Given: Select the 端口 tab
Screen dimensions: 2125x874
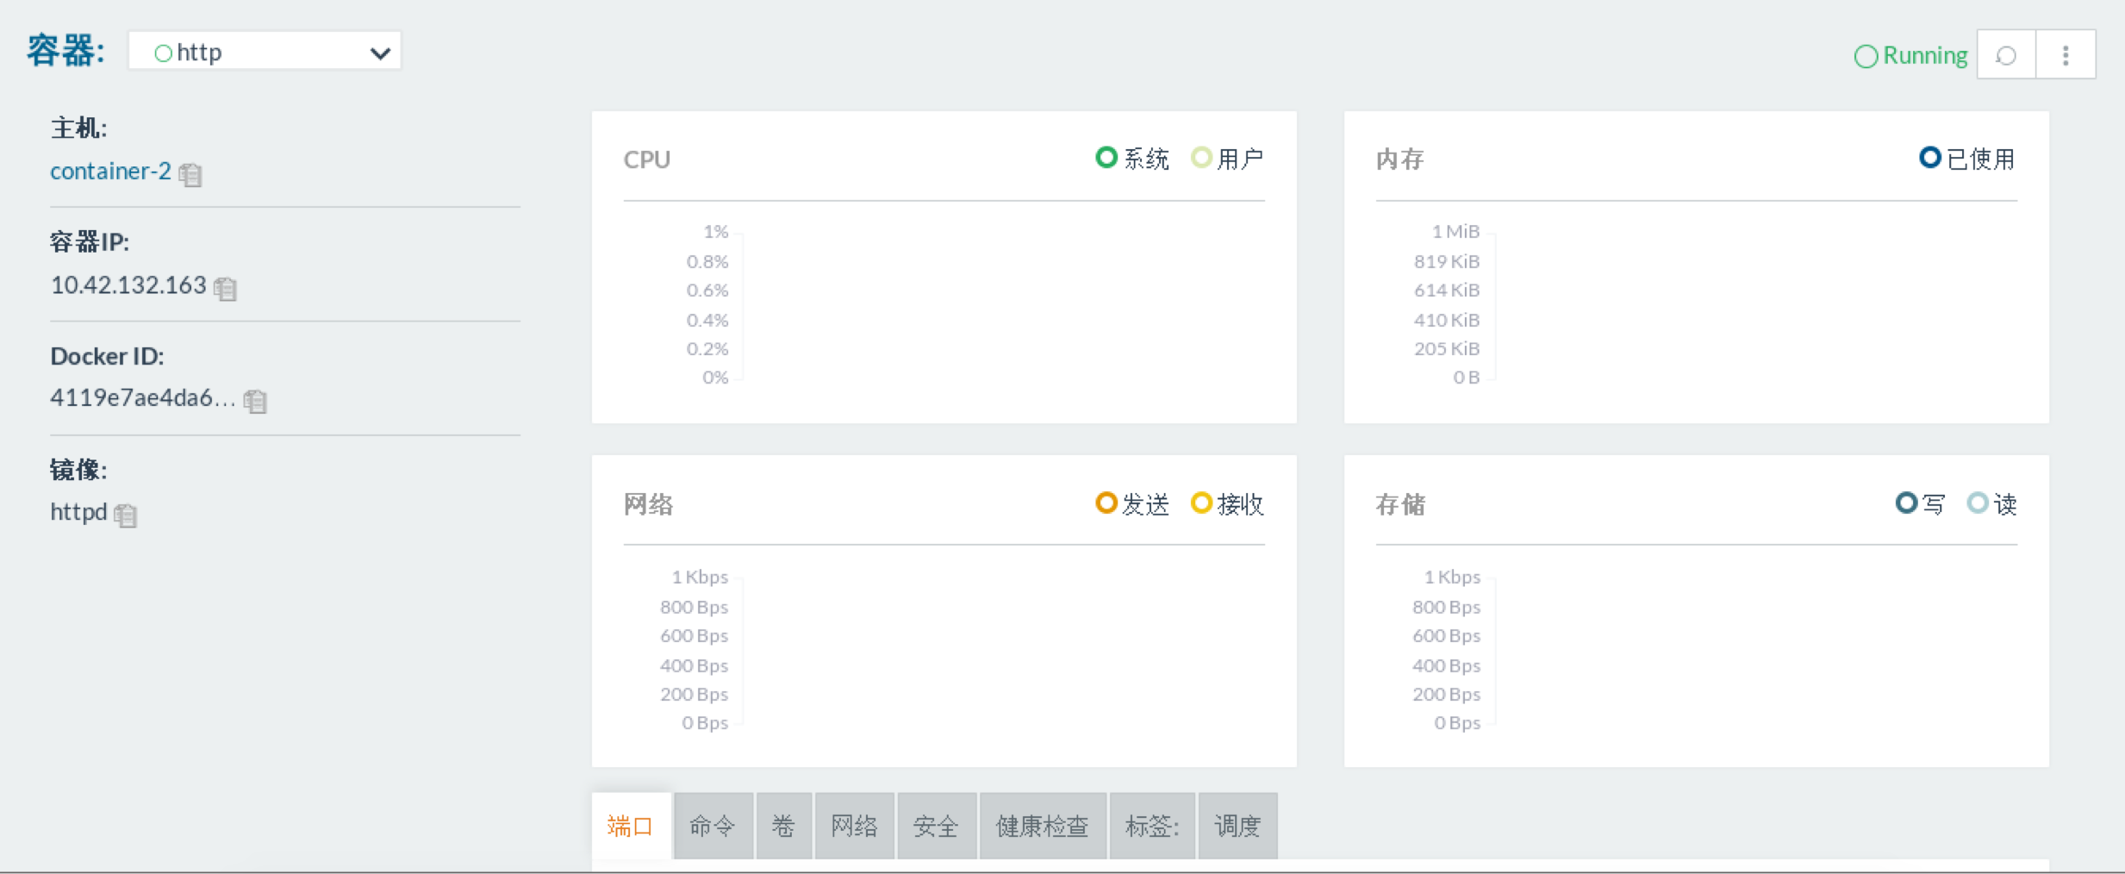Looking at the screenshot, I should [x=631, y=826].
